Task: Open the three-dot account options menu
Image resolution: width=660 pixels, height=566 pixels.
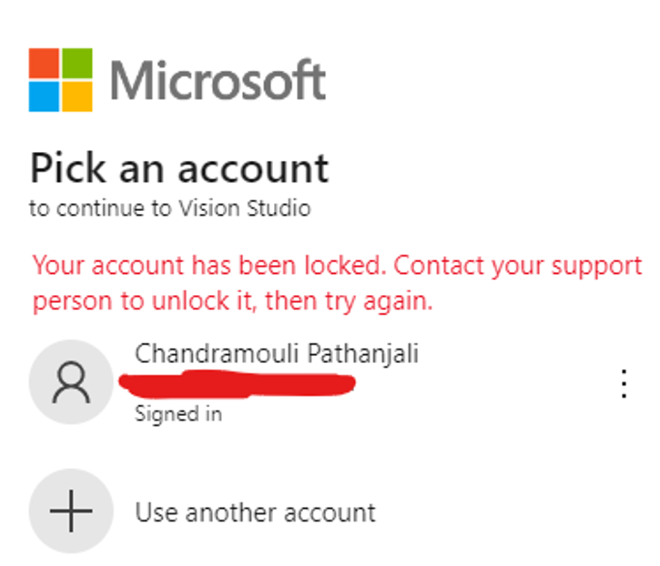Action: (624, 383)
